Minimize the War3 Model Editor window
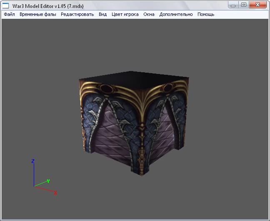Viewport: 270px width, 221px height. pos(233,5)
